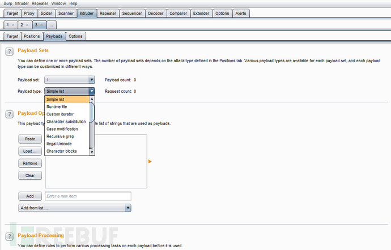Click the payload type list scrollbar thumb
The width and height of the screenshot is (391, 250).
(x=92, y=113)
